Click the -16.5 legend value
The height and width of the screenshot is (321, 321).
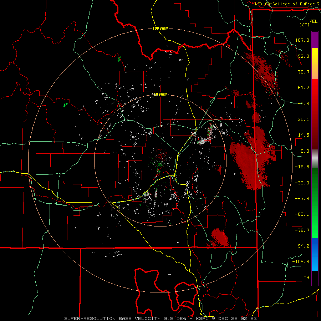(302, 167)
